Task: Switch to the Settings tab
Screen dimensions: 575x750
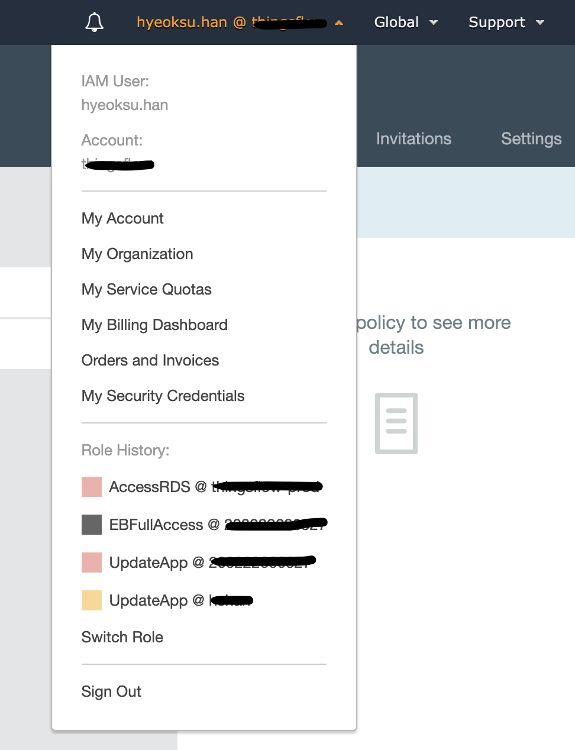Action: pos(531,139)
